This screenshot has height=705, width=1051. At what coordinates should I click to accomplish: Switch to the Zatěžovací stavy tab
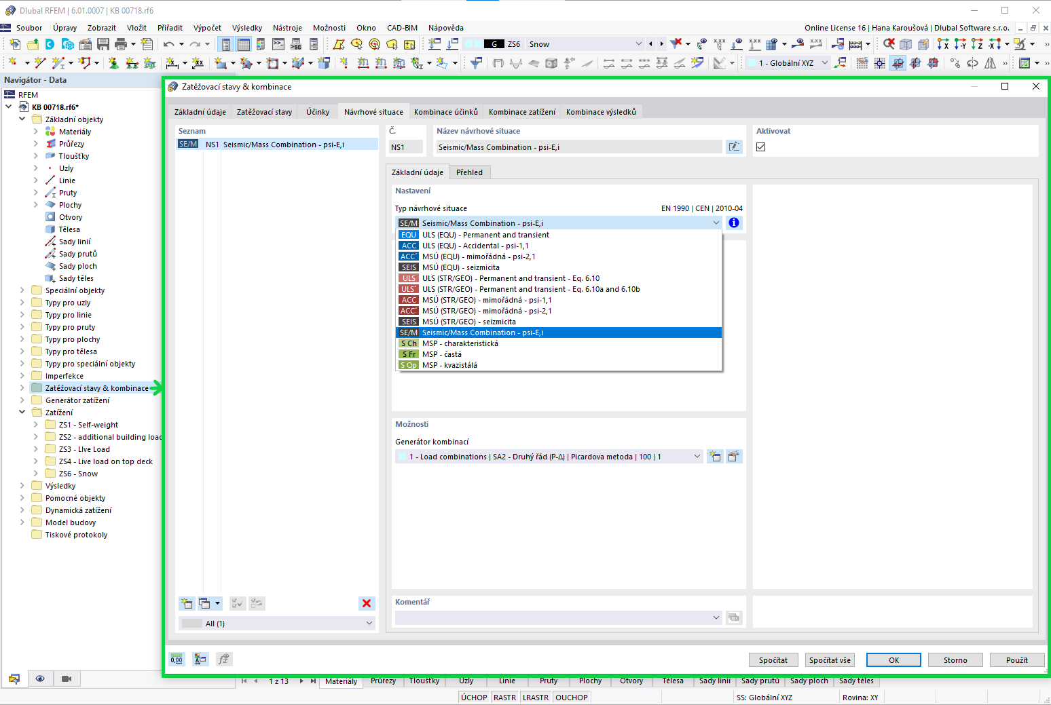click(264, 112)
